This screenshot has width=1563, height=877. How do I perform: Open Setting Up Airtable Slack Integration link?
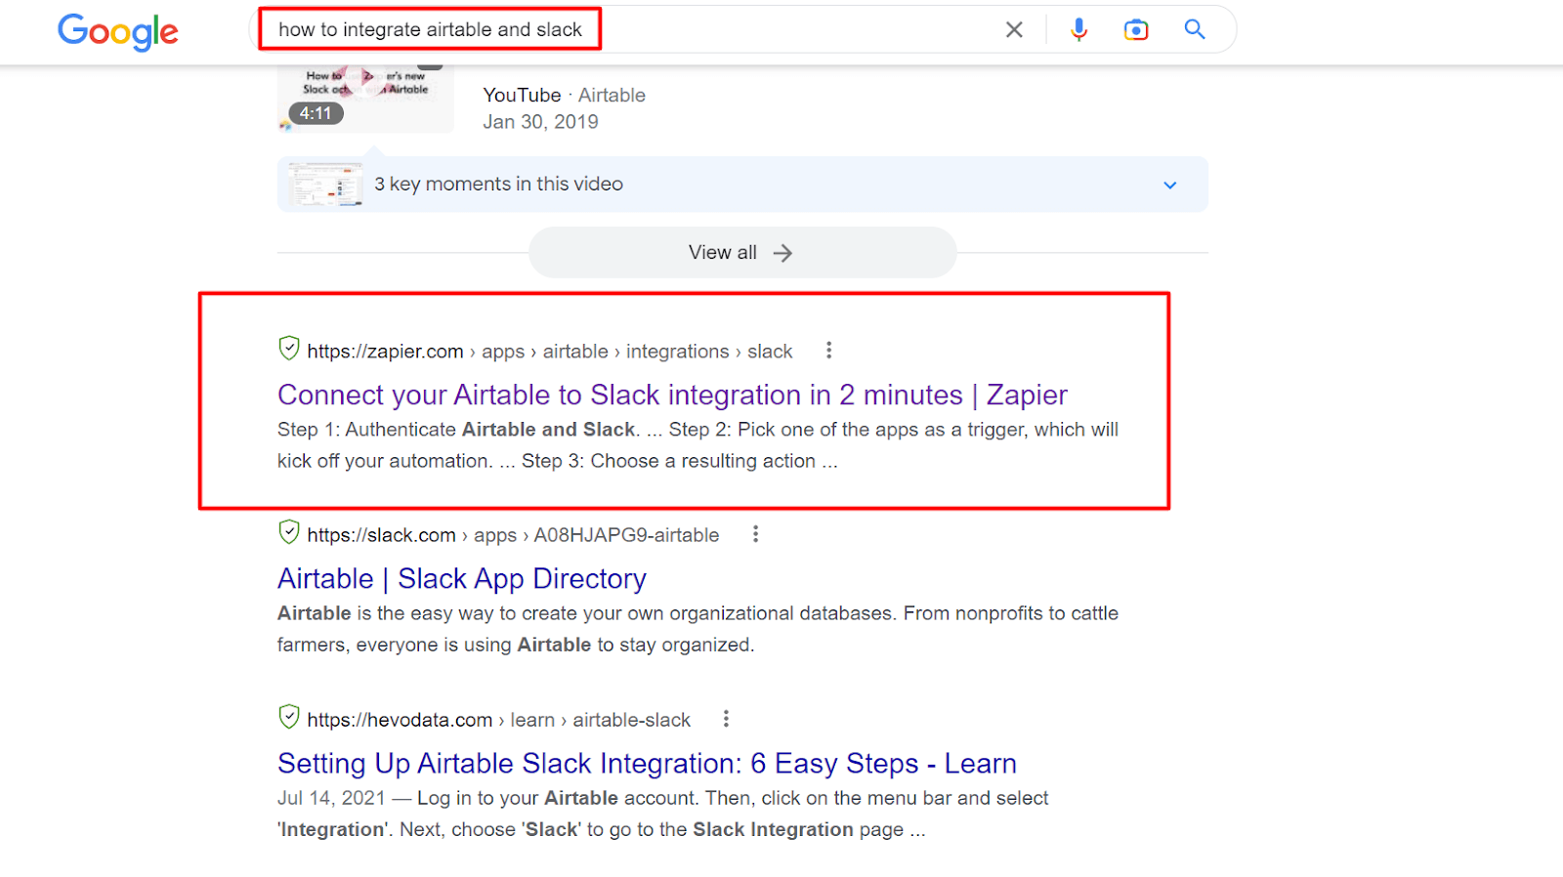point(647,764)
